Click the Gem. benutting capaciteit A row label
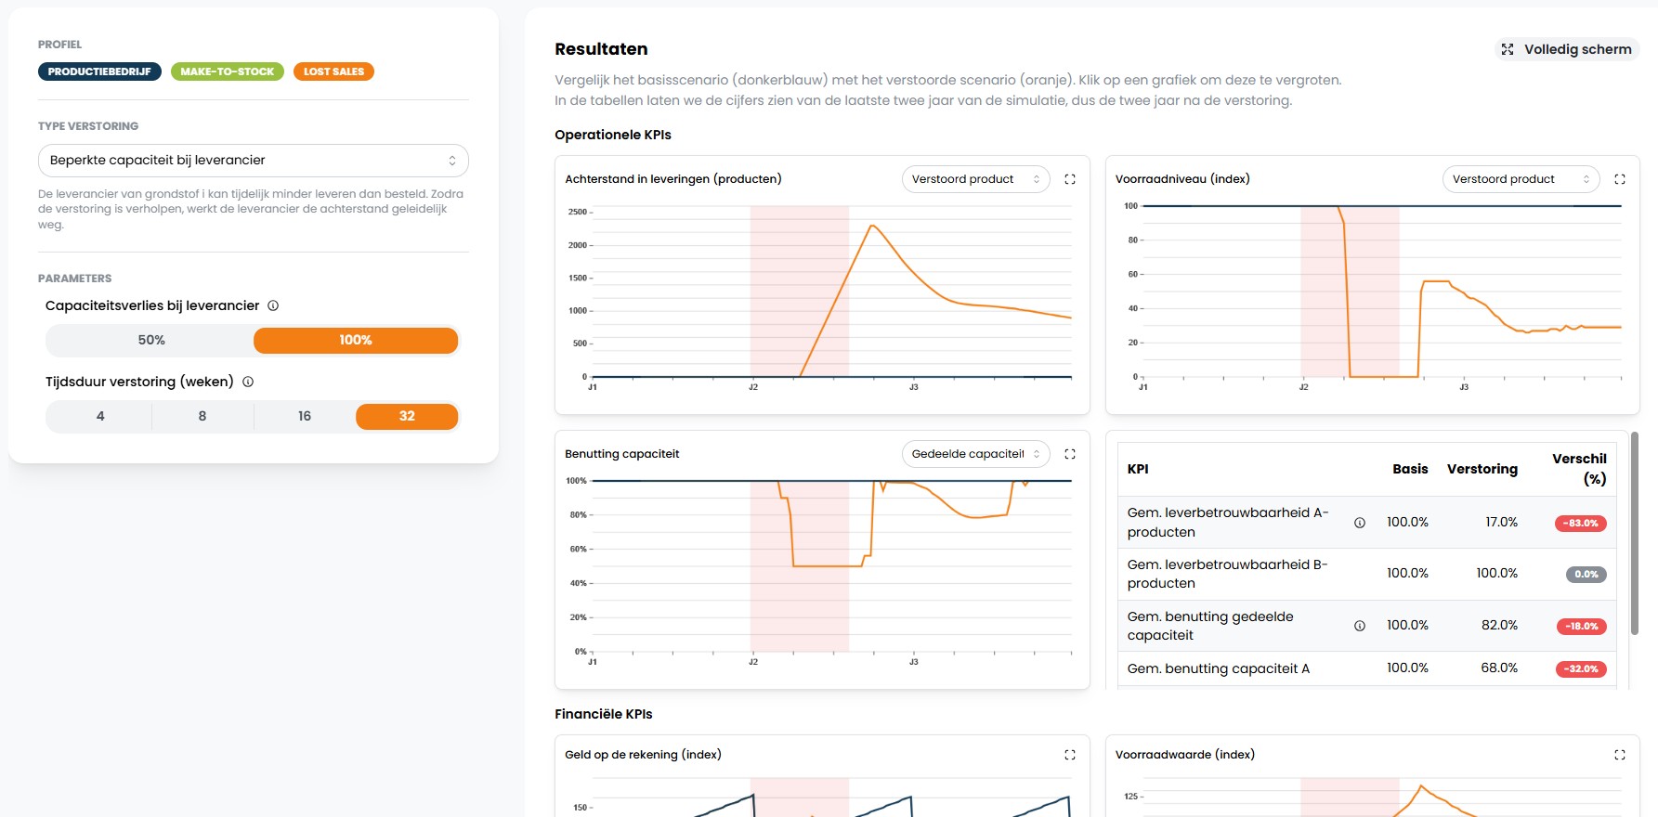 (x=1219, y=668)
